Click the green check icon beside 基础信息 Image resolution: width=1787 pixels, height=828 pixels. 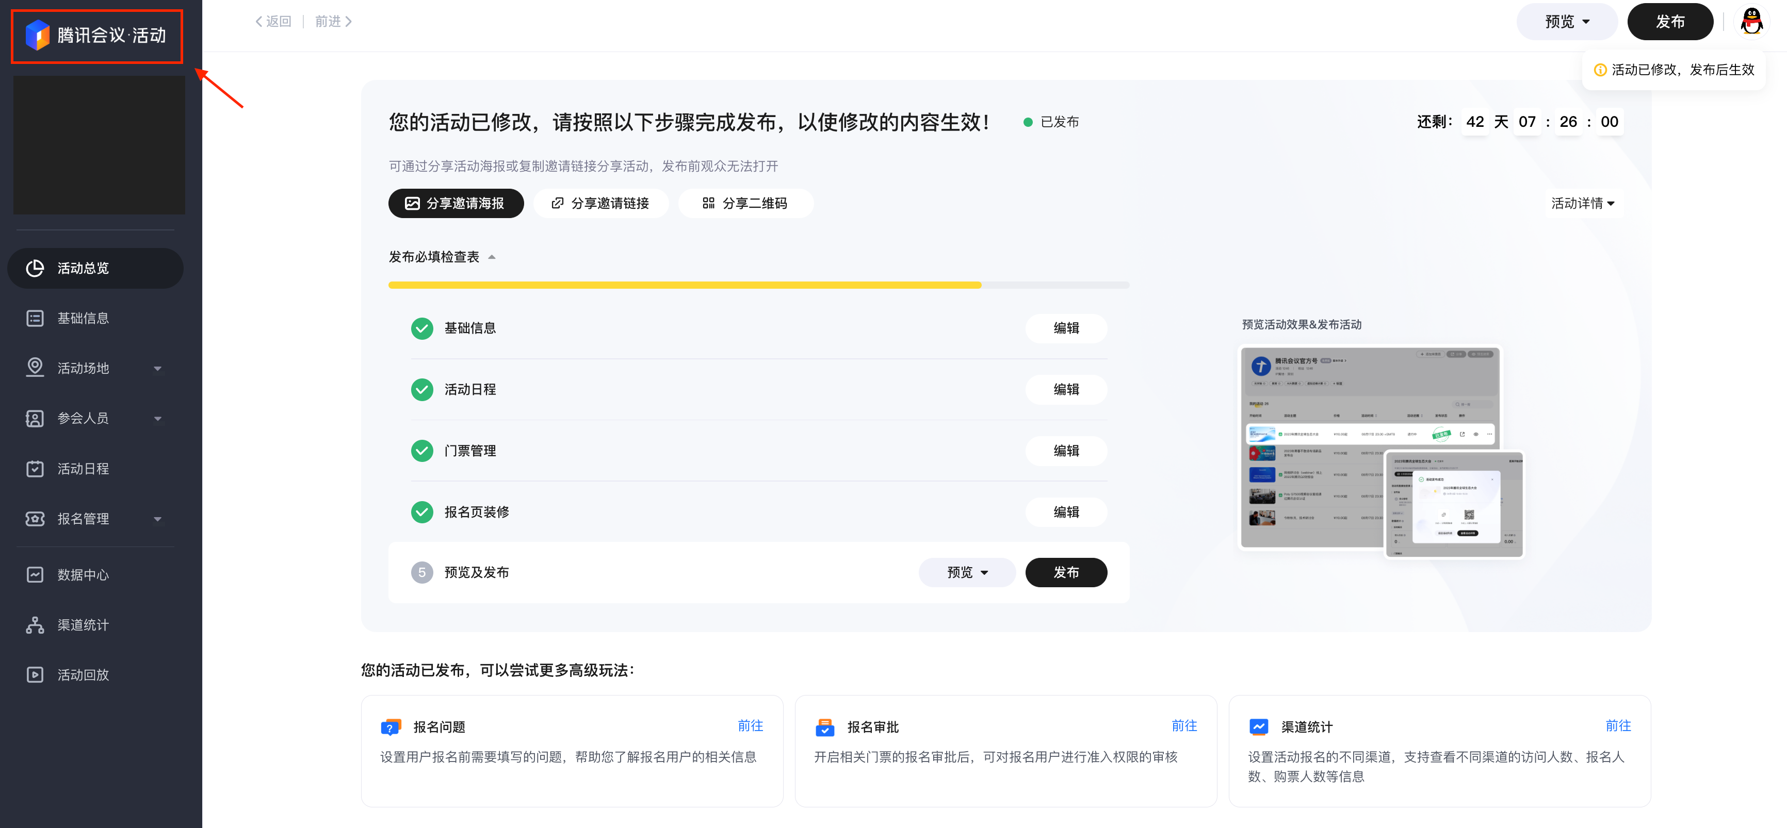pyautogui.click(x=422, y=328)
